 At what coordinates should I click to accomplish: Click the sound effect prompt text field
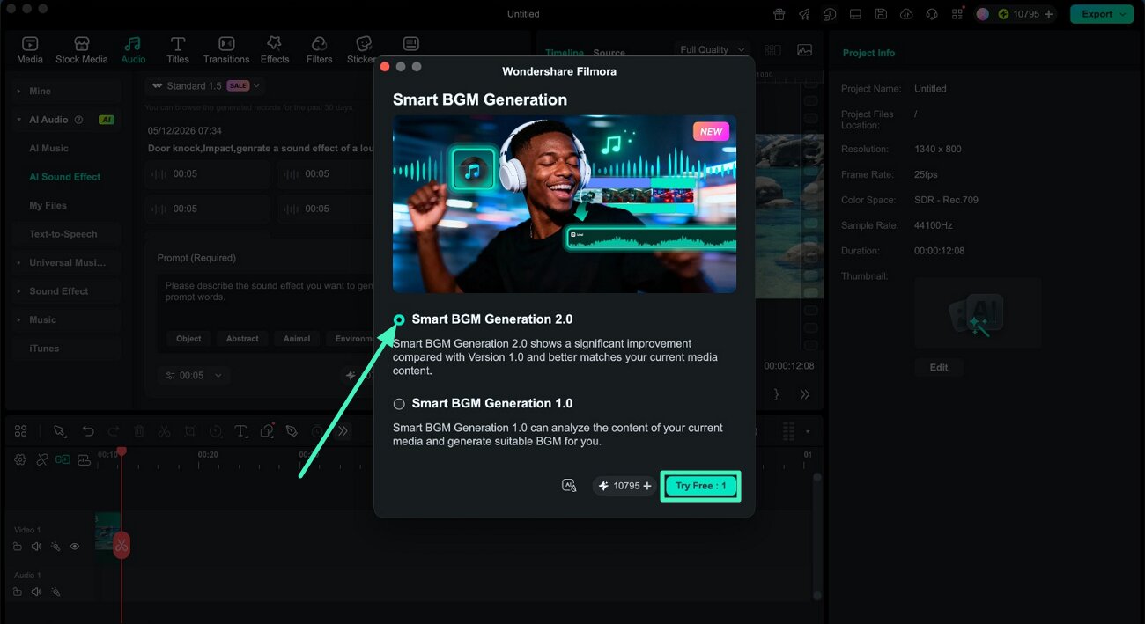(x=266, y=299)
